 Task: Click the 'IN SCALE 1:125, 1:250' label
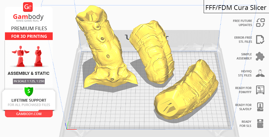pyautogui.click(x=29, y=81)
